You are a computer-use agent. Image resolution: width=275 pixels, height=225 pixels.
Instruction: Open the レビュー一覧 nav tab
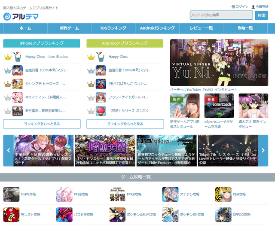(x=202, y=28)
